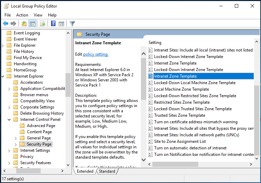Click the Back arrow toolbar icon
The height and width of the screenshot is (183, 261).
6,24
